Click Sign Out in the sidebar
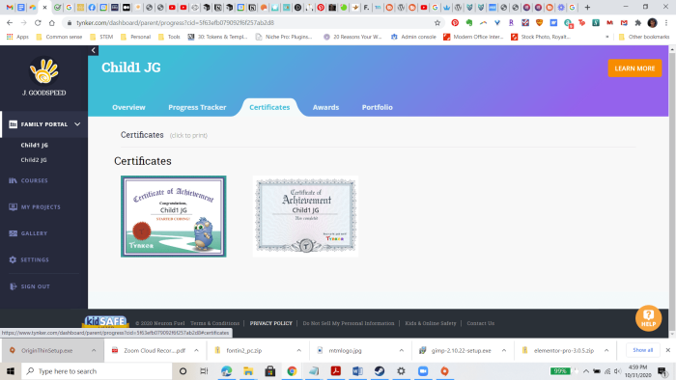The image size is (676, 380). 36,286
